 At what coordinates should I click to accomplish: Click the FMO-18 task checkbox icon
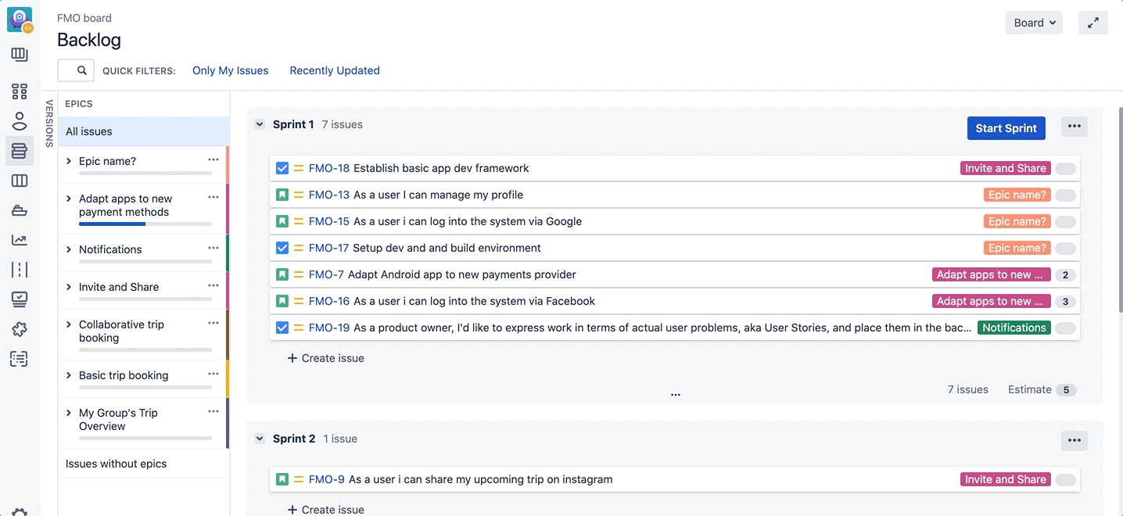(282, 168)
